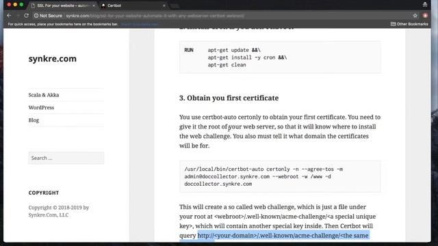
Task: Close the SSL For your website tab
Action: coord(94,5)
